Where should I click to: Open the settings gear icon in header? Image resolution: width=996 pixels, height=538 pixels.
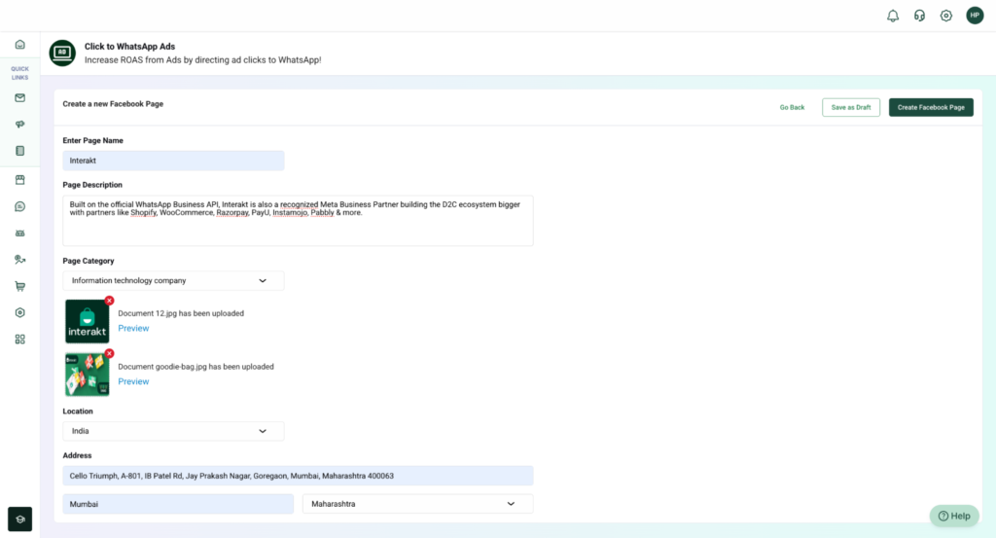[945, 16]
